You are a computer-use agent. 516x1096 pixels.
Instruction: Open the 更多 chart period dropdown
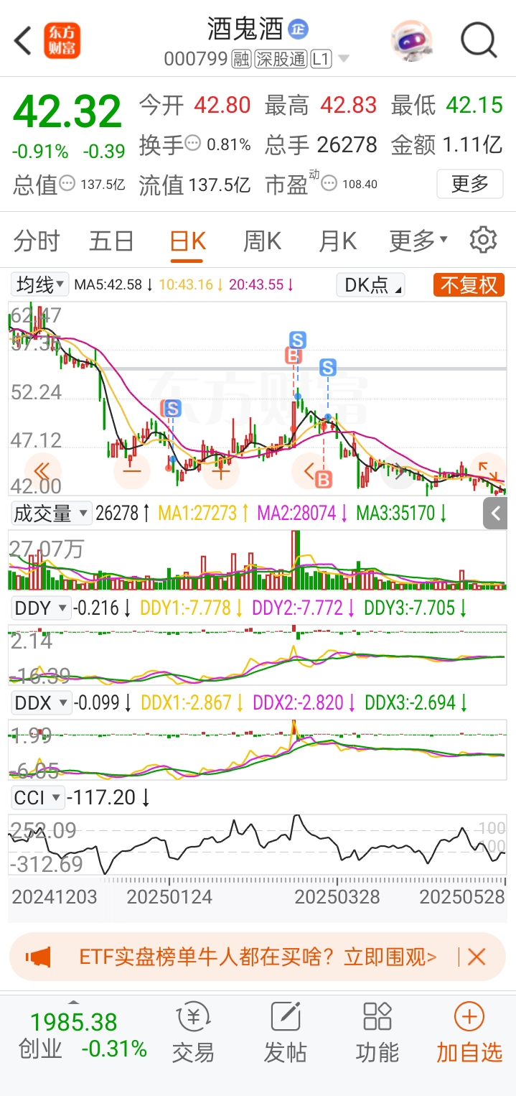418,241
